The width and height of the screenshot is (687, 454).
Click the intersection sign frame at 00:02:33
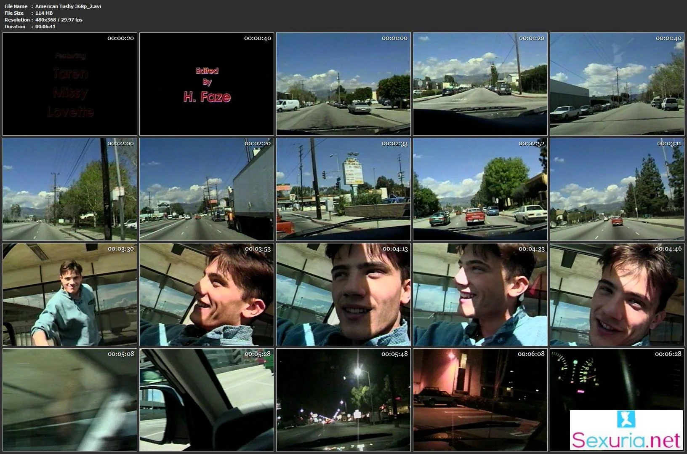point(343,189)
